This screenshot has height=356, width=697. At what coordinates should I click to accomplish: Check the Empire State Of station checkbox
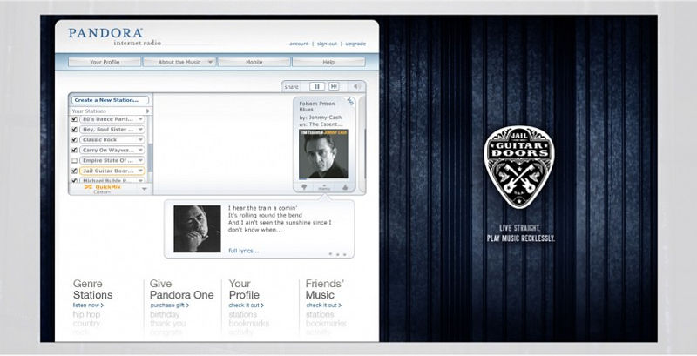click(74, 160)
